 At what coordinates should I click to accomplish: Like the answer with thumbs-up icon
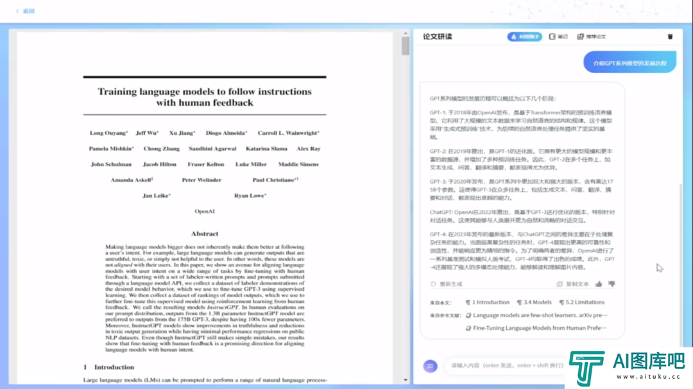(599, 284)
